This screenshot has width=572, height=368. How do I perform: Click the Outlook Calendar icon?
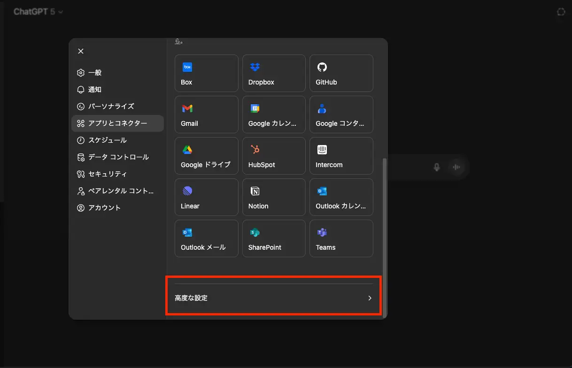(x=322, y=191)
